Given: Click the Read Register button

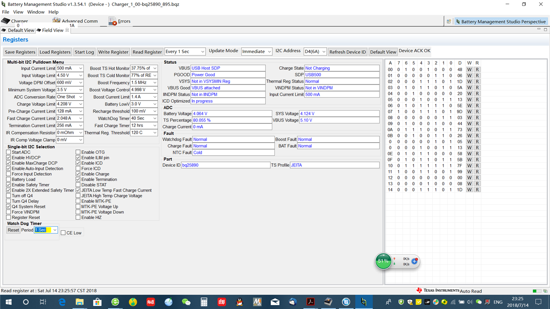Looking at the screenshot, I should tap(147, 52).
